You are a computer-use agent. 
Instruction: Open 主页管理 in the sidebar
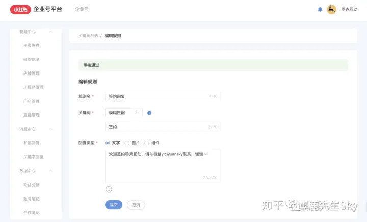point(31,45)
